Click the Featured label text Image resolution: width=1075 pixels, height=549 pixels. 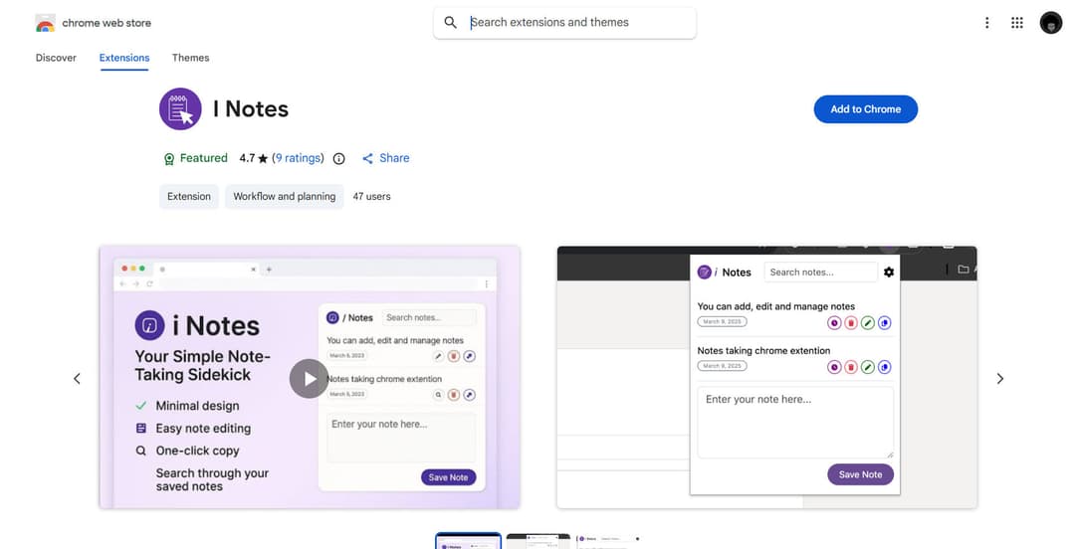tap(204, 158)
